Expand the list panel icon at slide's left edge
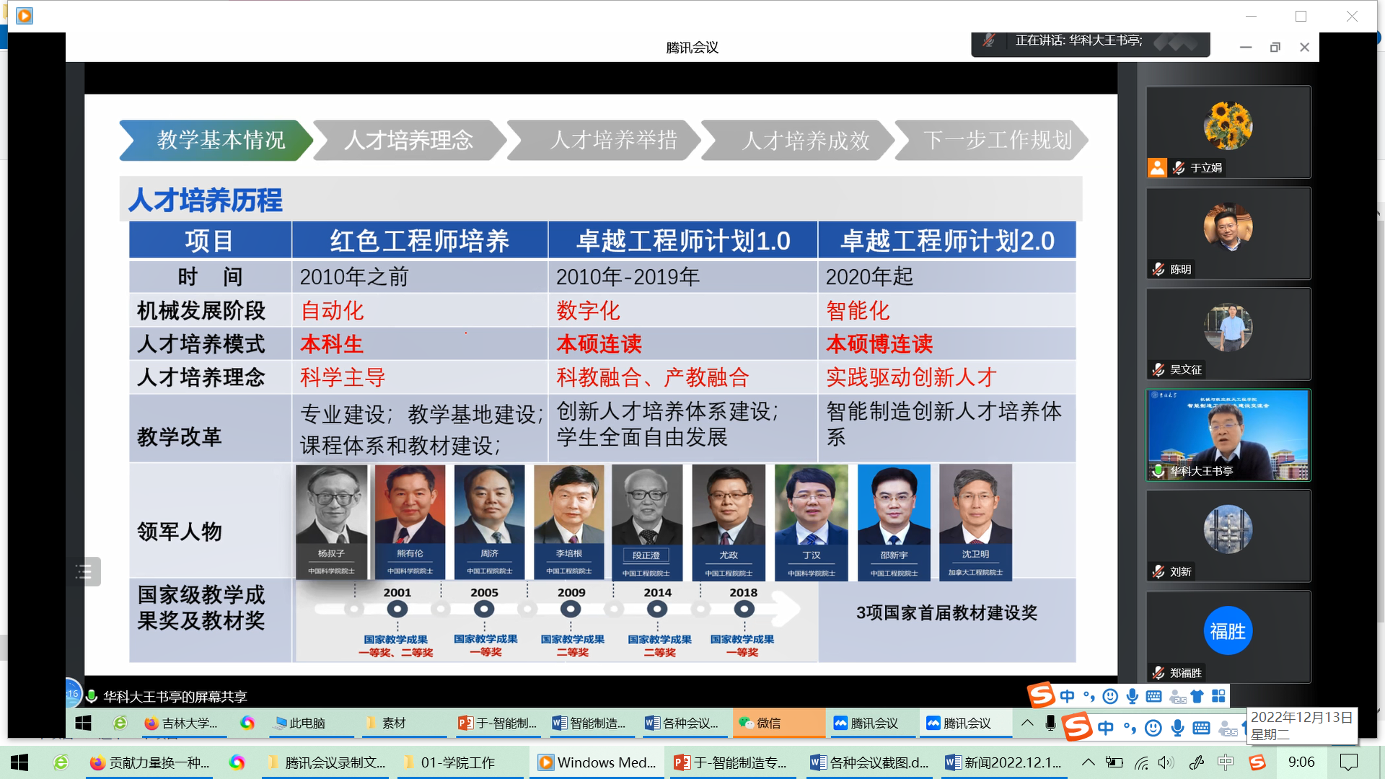 coord(84,572)
